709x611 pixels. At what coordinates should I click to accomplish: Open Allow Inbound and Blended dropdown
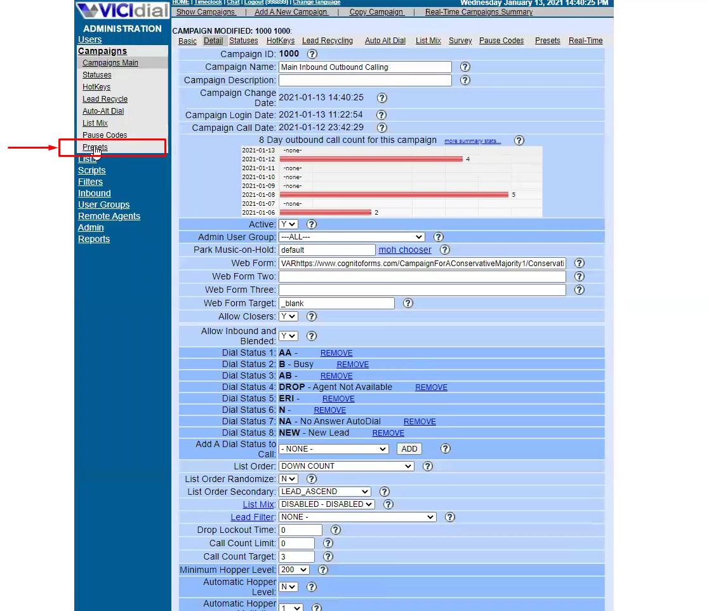288,336
